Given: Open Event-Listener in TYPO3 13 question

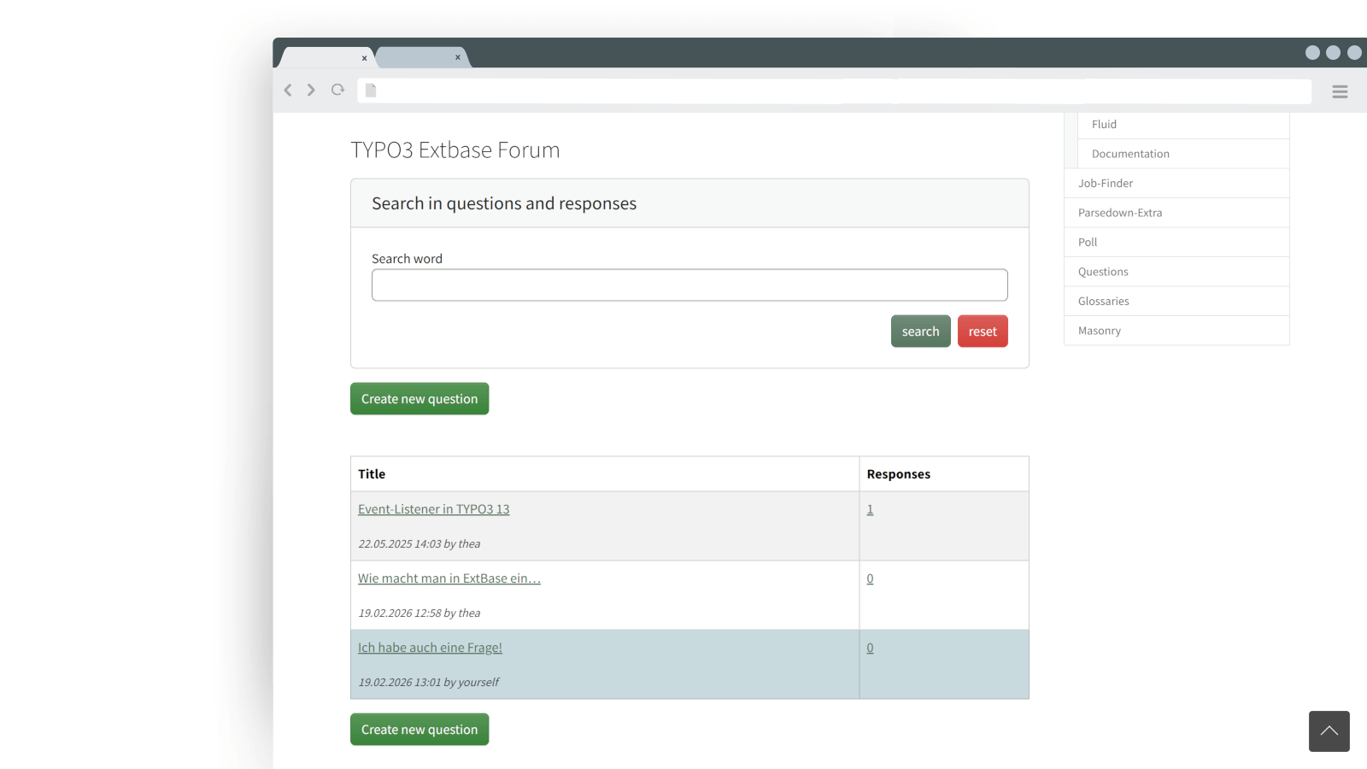Looking at the screenshot, I should (x=433, y=509).
